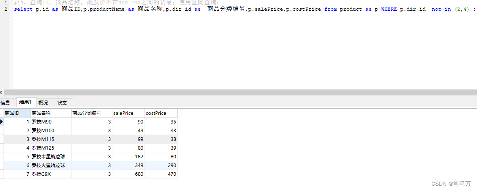Click the salePrice column header
The height and width of the screenshot is (190, 477).
[128, 113]
